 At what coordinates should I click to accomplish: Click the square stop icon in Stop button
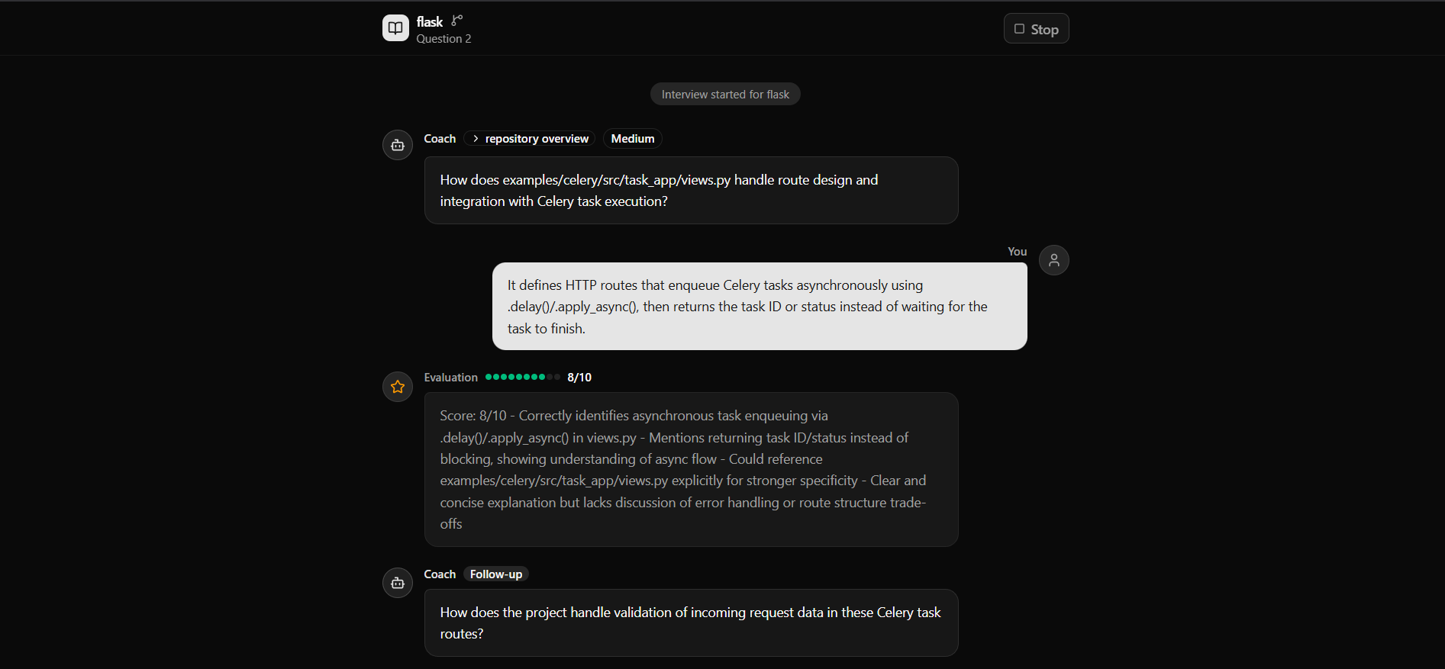1019,29
